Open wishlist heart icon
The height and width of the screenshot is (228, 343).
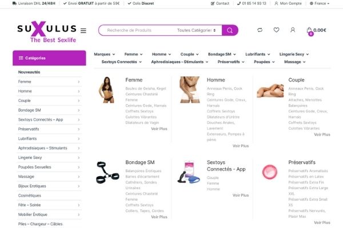pyautogui.click(x=277, y=30)
